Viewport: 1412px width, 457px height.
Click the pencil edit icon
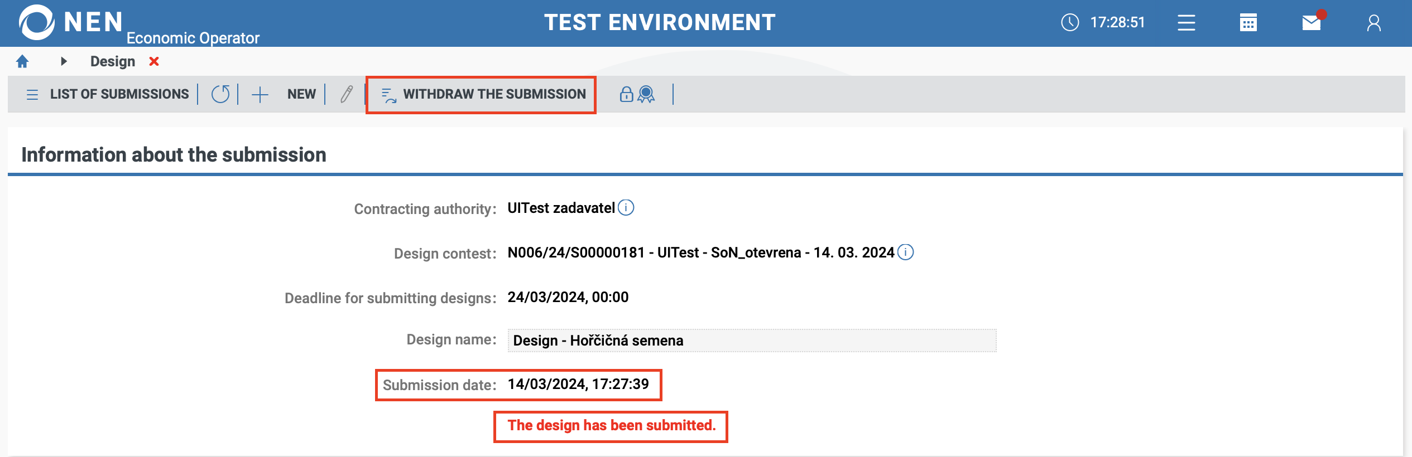click(347, 94)
